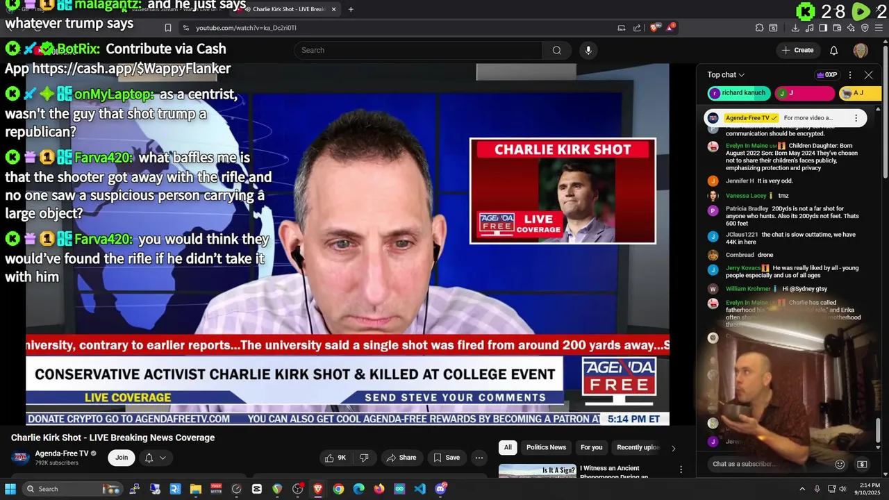Click the Super Chat dollar icon
The image size is (889, 500).
tap(862, 464)
